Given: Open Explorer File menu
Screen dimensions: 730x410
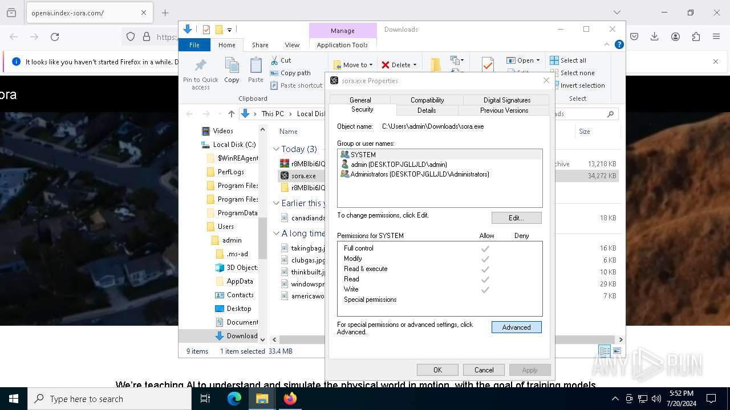Looking at the screenshot, I should (x=194, y=45).
